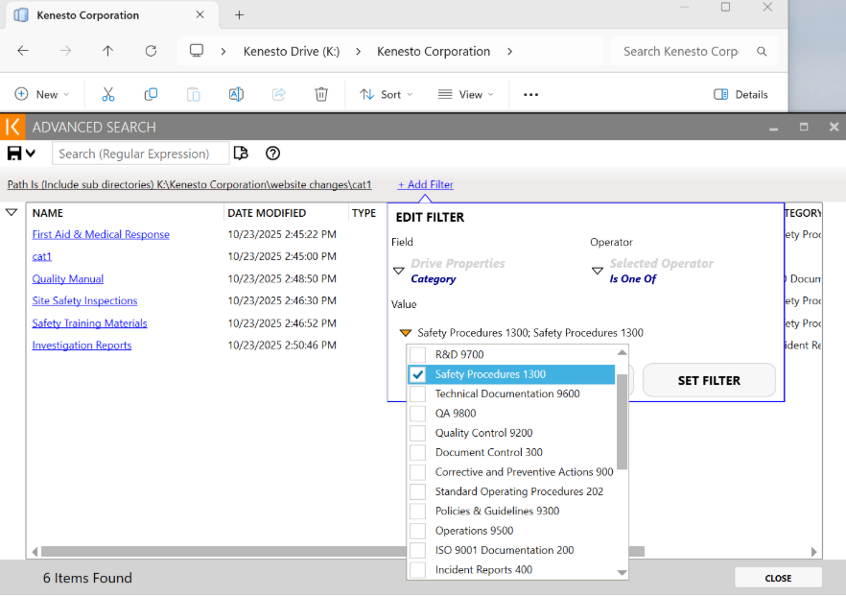846x596 pixels.
Task: Refresh the Explorer folder view
Action: [x=152, y=51]
